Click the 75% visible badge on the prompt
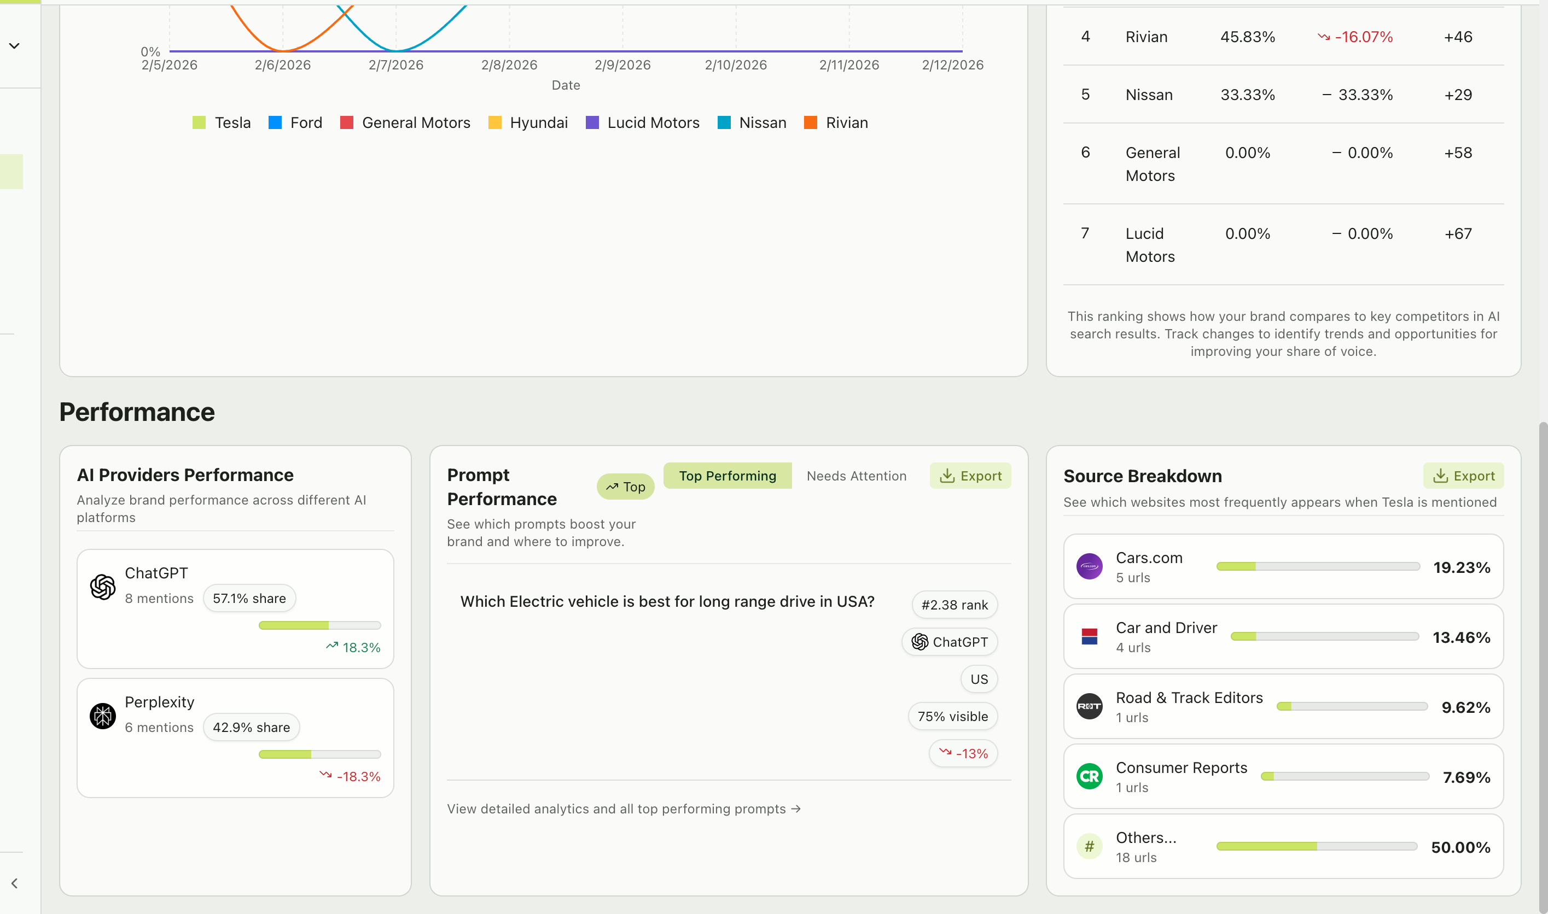The image size is (1548, 914). pyautogui.click(x=952, y=716)
